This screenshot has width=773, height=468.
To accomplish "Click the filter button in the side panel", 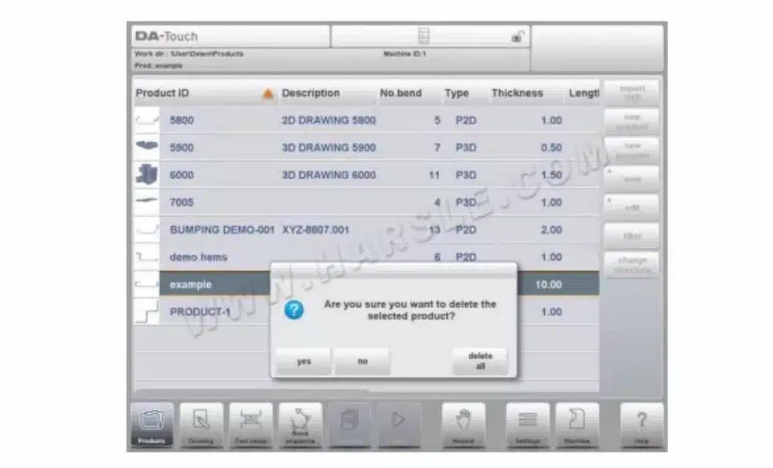I will click(x=632, y=236).
